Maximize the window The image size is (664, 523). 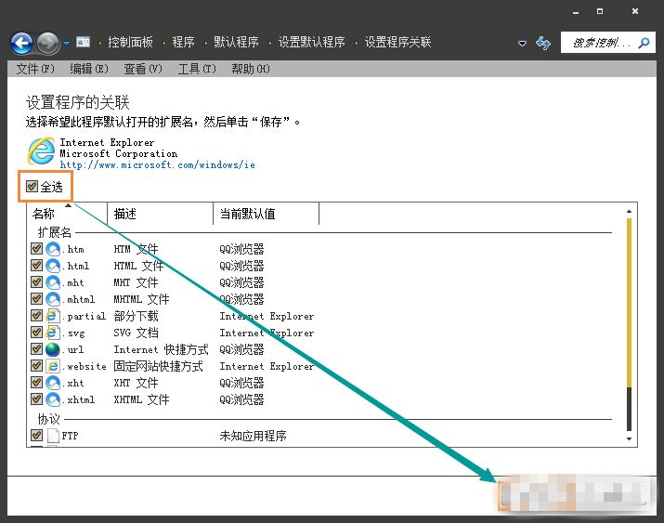[600, 11]
